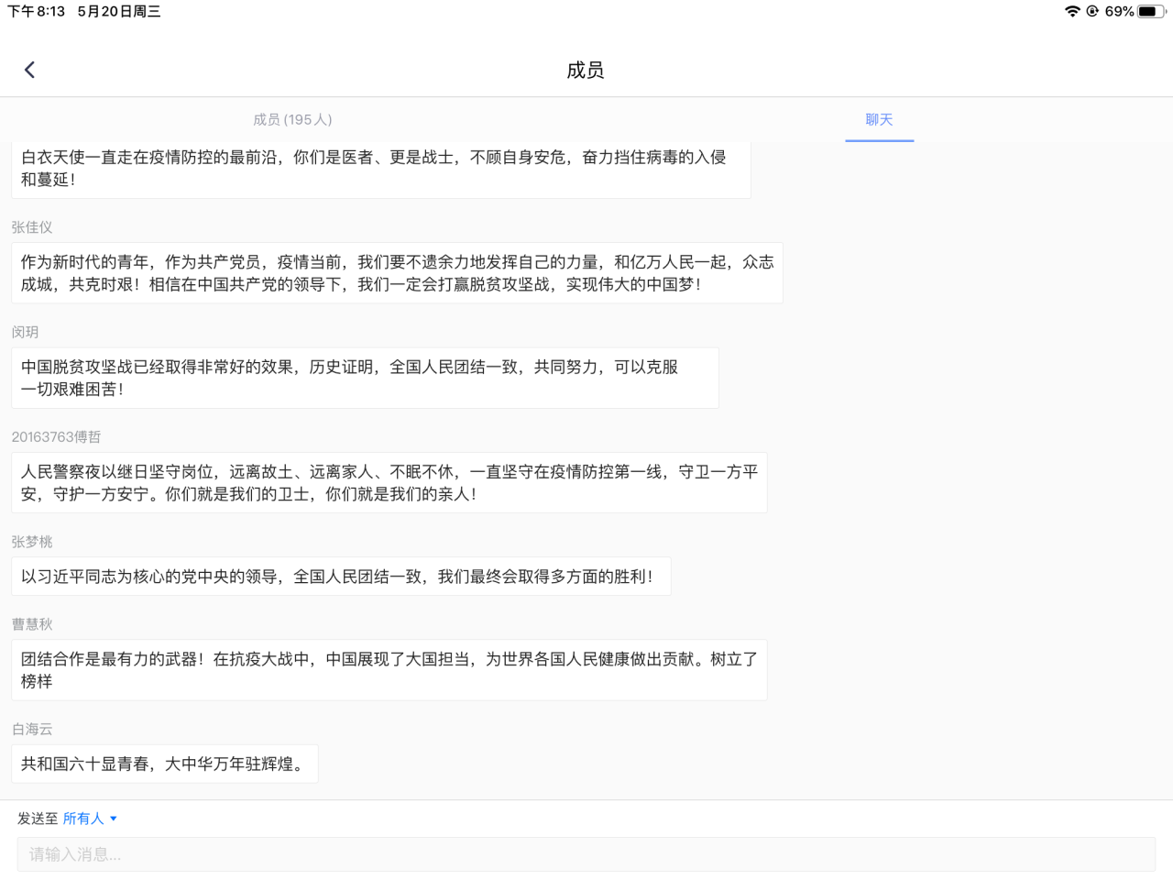Click the dropdown arrow beside 所有人
Image resolution: width=1173 pixels, height=880 pixels.
[x=114, y=819]
